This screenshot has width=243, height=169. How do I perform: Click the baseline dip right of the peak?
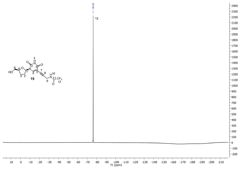click(184, 144)
